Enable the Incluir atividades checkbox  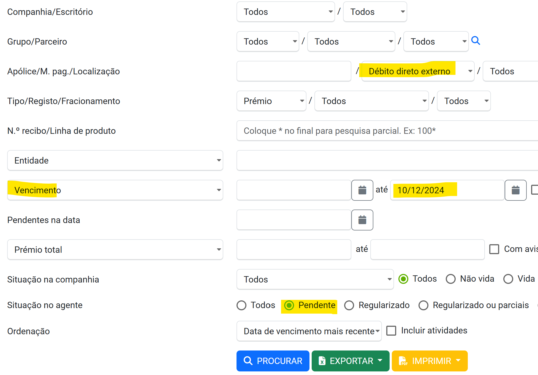pos(391,330)
